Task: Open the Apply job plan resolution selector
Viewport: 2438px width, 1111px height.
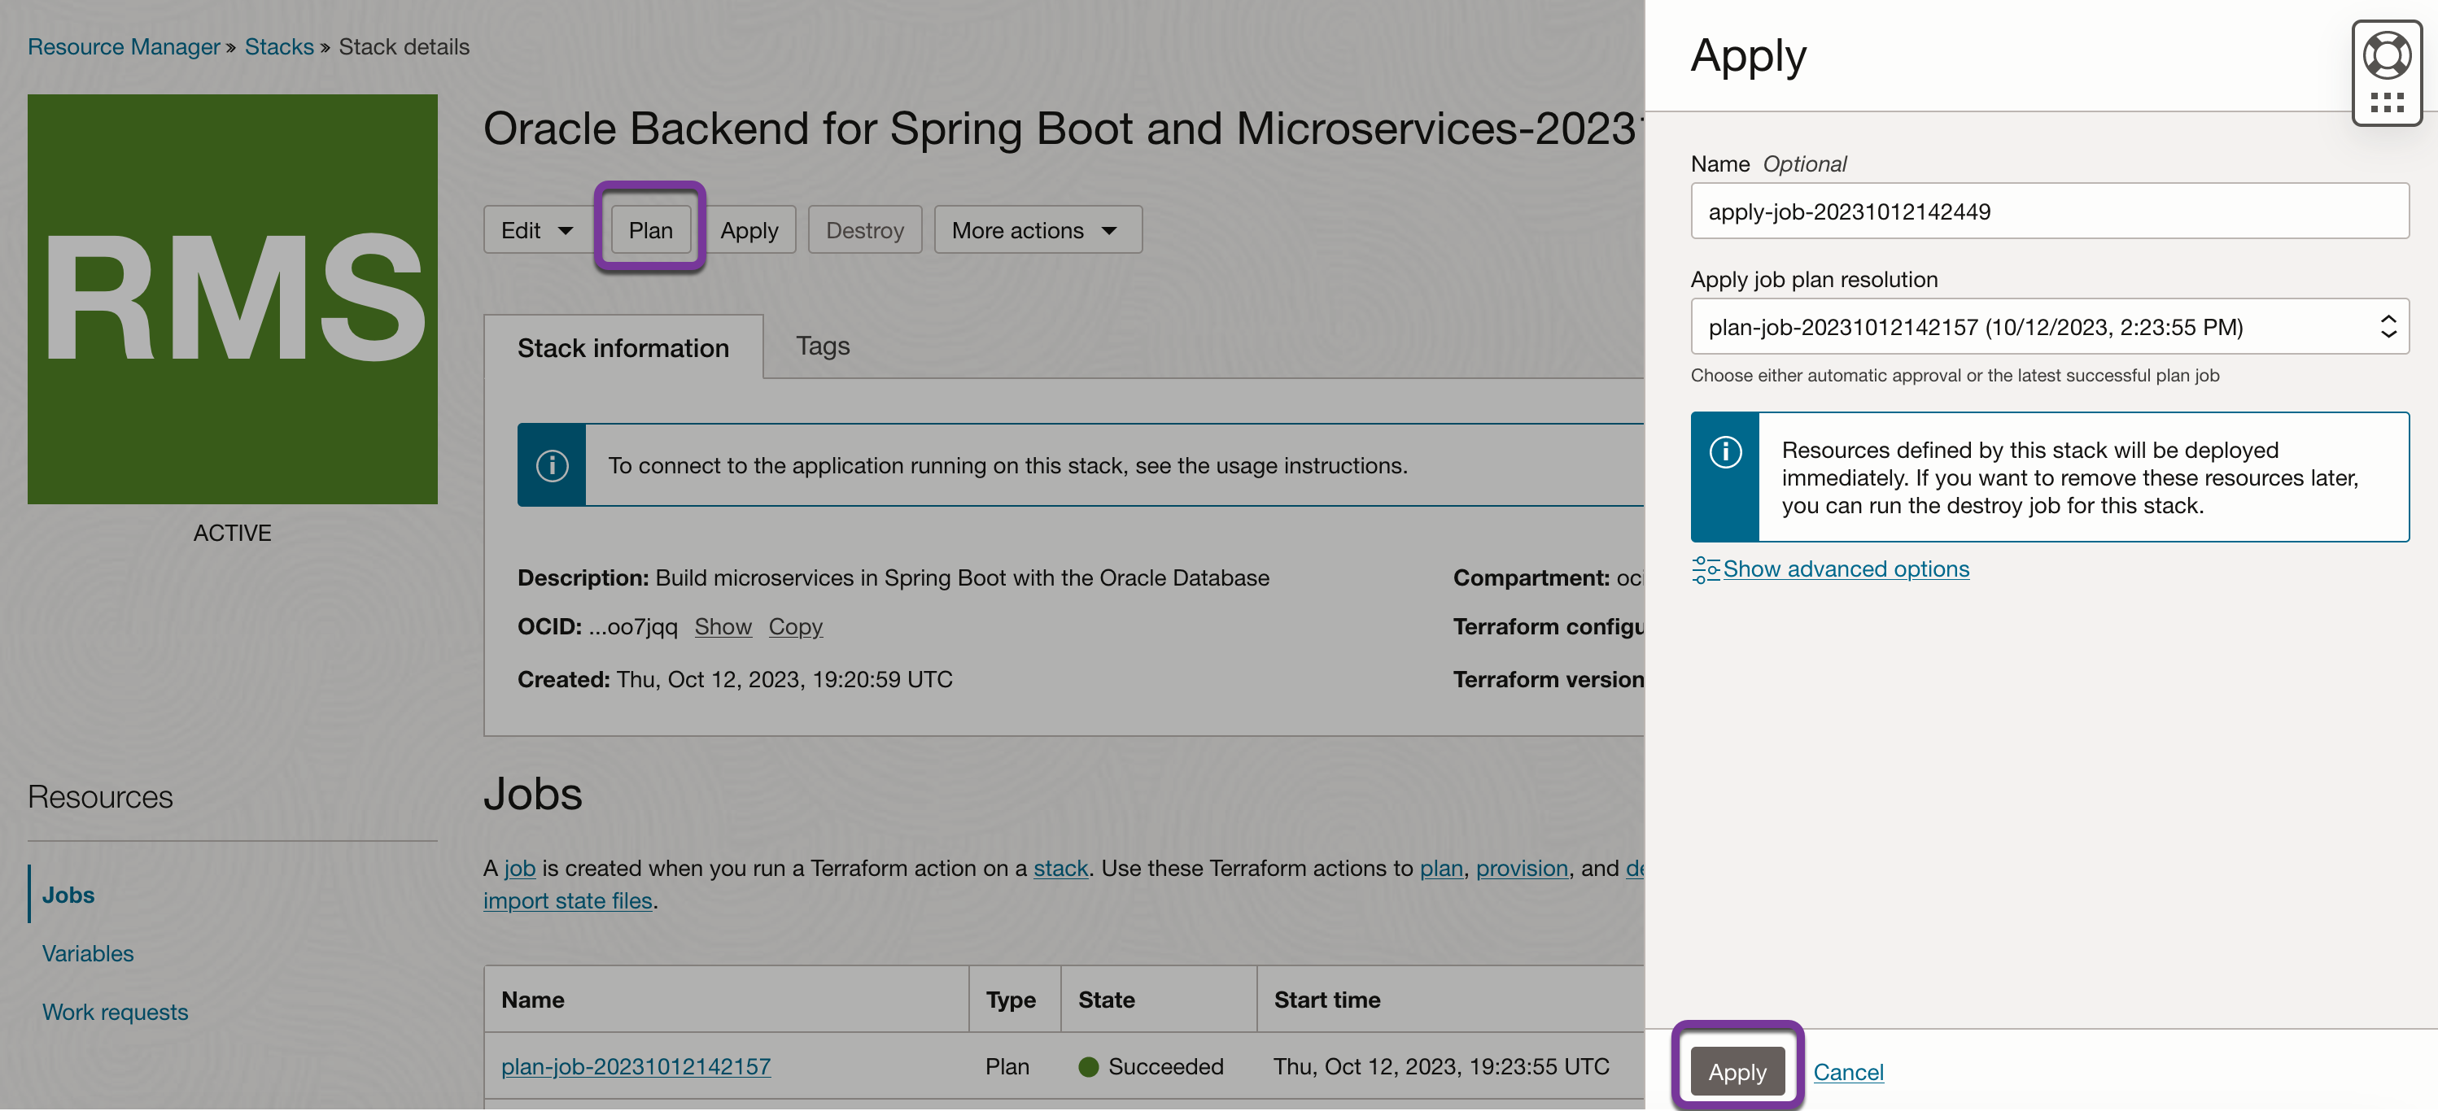Action: [2049, 327]
